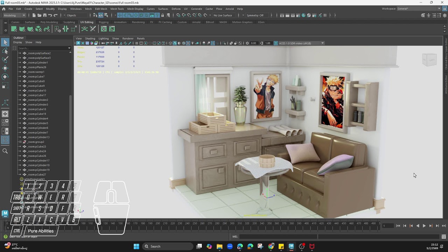Open File Explorer from the taskbar
The width and height of the screenshot is (448, 252).
click(x=219, y=246)
